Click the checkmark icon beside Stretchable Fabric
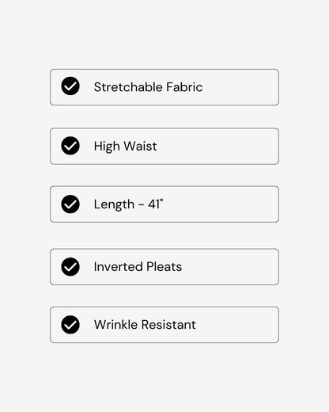This screenshot has width=329, height=412. tap(70, 86)
